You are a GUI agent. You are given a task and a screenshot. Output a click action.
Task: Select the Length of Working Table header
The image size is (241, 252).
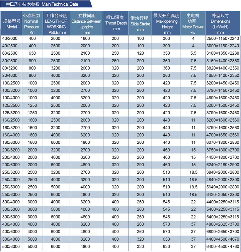pos(56,23)
